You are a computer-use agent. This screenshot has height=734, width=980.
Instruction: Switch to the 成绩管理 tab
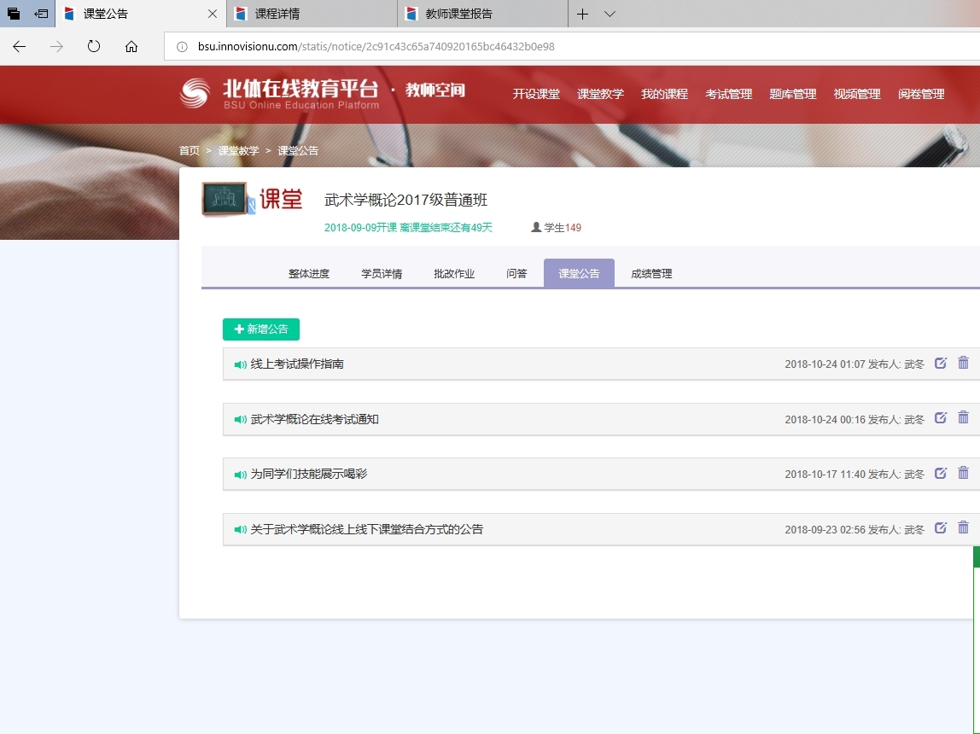[x=650, y=273]
